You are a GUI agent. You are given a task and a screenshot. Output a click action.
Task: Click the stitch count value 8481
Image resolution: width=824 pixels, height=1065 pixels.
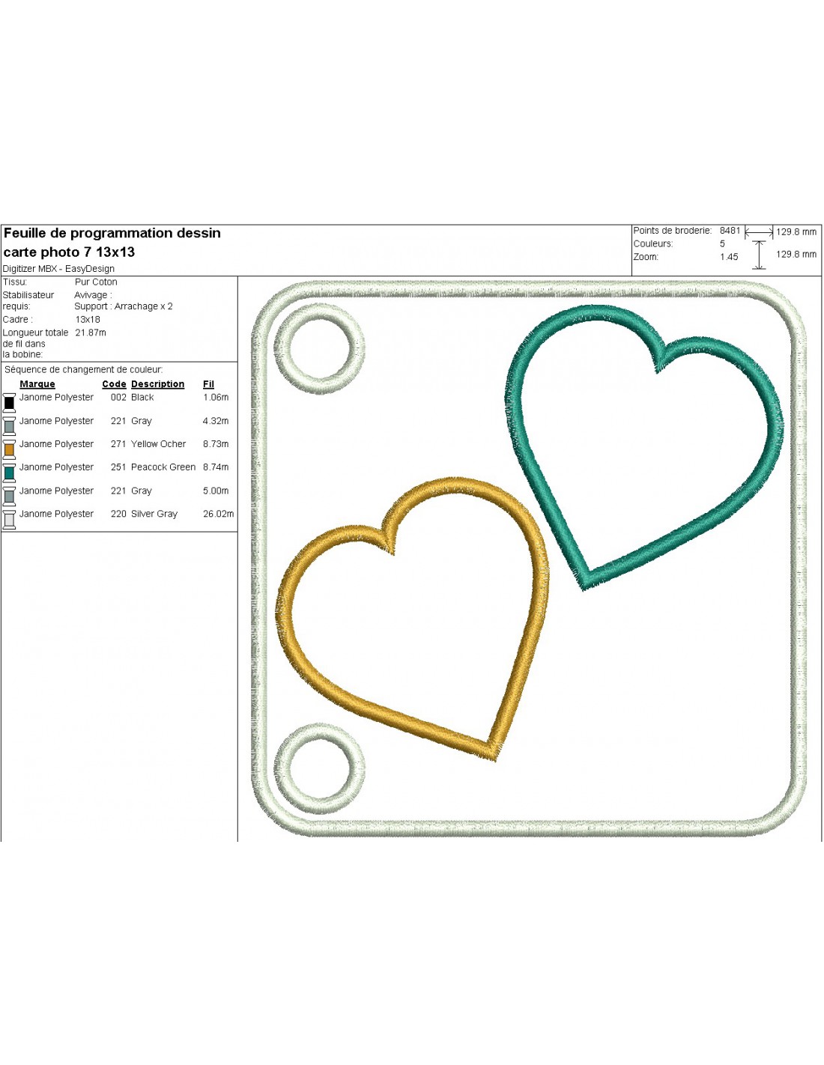pyautogui.click(x=730, y=231)
